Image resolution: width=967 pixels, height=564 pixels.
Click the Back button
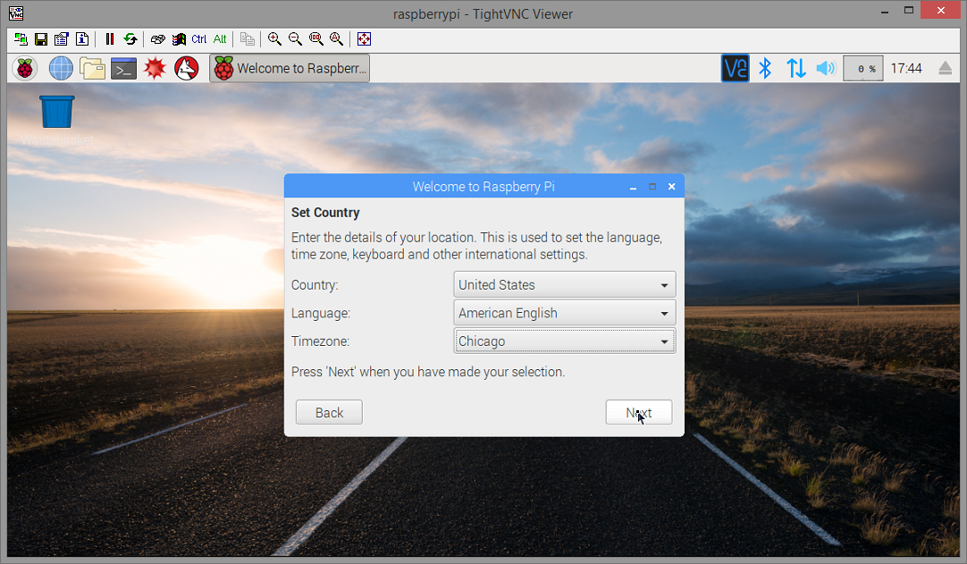329,412
